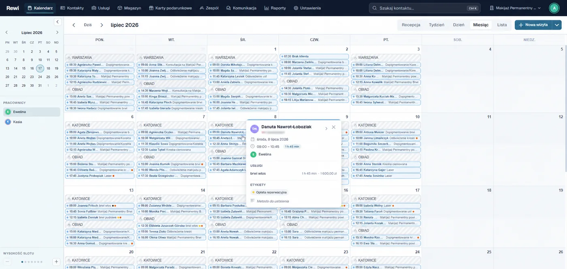Open the Usługi section
The height and width of the screenshot is (269, 567).
tap(101, 8)
